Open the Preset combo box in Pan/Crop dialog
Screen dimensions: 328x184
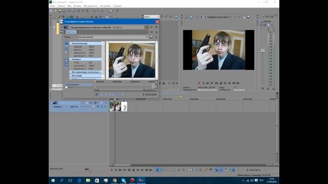pos(113,37)
